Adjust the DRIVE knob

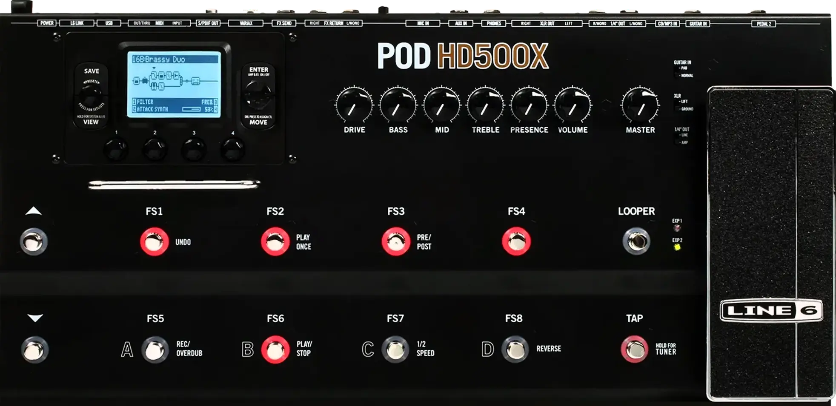point(354,105)
